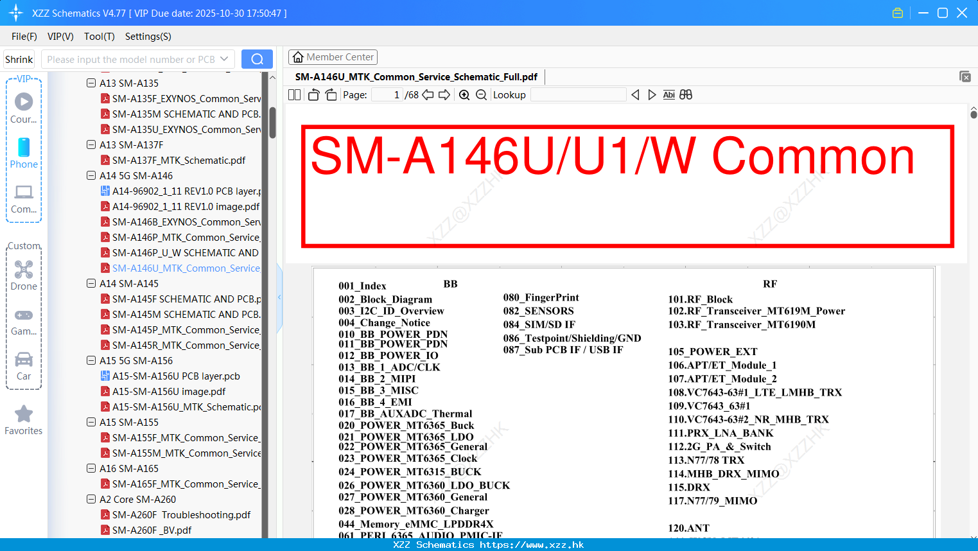Open A14-96902_1_11 REV1.0 image.pdf
The width and height of the screenshot is (978, 551).
180,206
